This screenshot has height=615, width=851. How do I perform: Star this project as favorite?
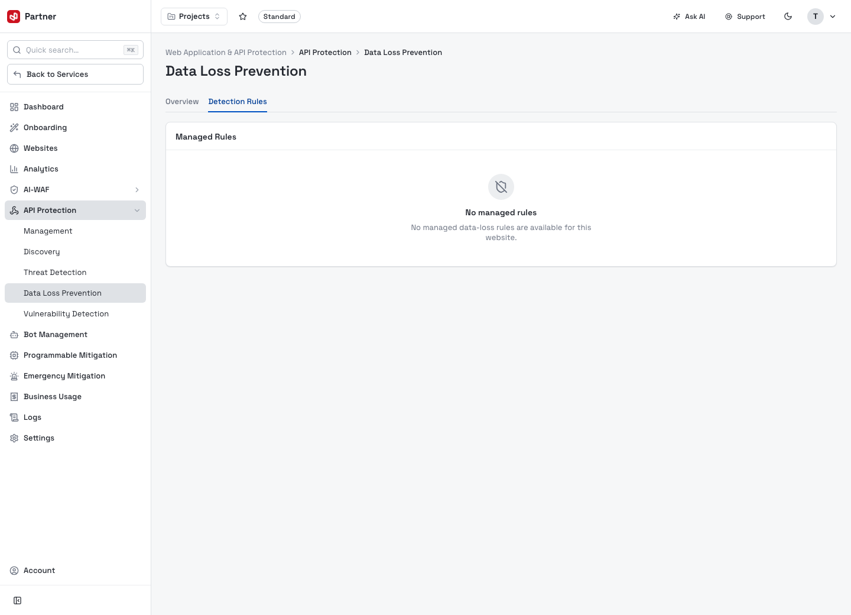click(243, 17)
